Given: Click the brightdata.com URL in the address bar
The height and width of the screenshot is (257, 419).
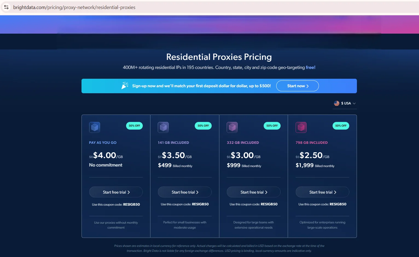Looking at the screenshot, I should [74, 7].
